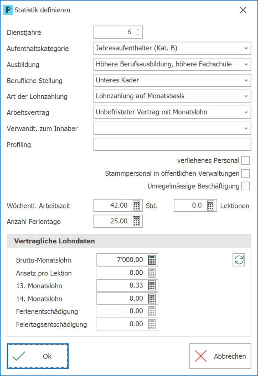Image resolution: width=258 pixels, height=376 pixels.
Task: Open the Ausbildung dropdown list
Action: (246, 65)
